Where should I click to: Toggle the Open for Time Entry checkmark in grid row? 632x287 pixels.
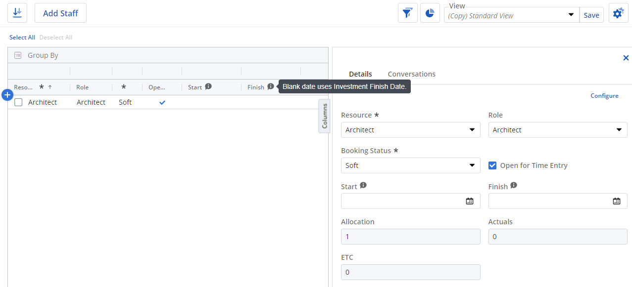[162, 102]
